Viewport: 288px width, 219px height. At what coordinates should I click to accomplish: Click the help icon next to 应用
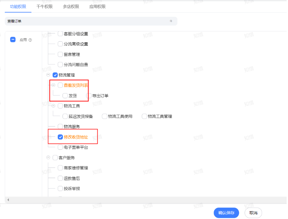[30, 40]
